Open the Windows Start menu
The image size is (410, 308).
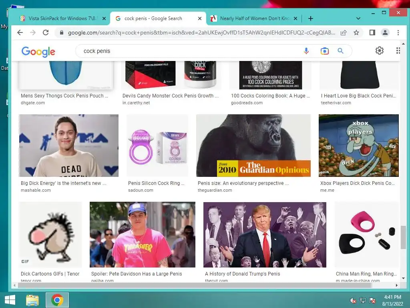coord(10,300)
